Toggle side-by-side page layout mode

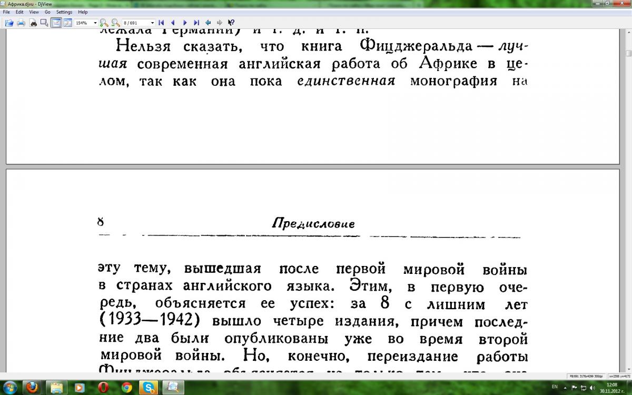67,23
